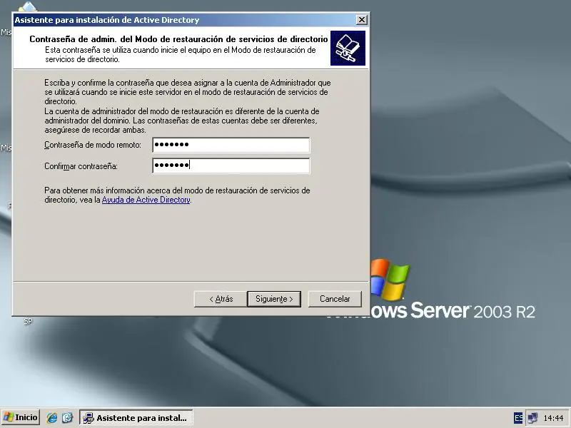This screenshot has width=571, height=428.
Task: Close the Active Directory wizard window
Action: [x=361, y=20]
